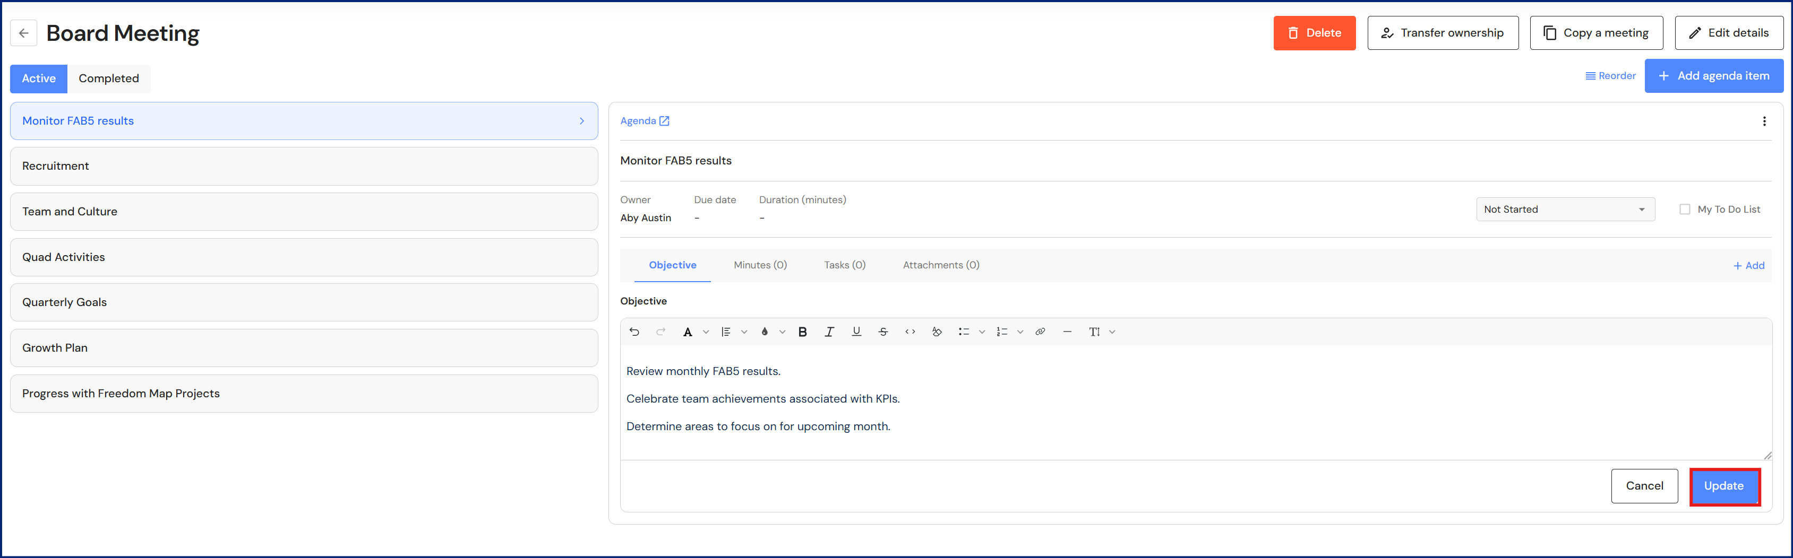Expand the alignment dropdown arrow
Image resolution: width=1793 pixels, height=558 pixels.
click(x=744, y=332)
